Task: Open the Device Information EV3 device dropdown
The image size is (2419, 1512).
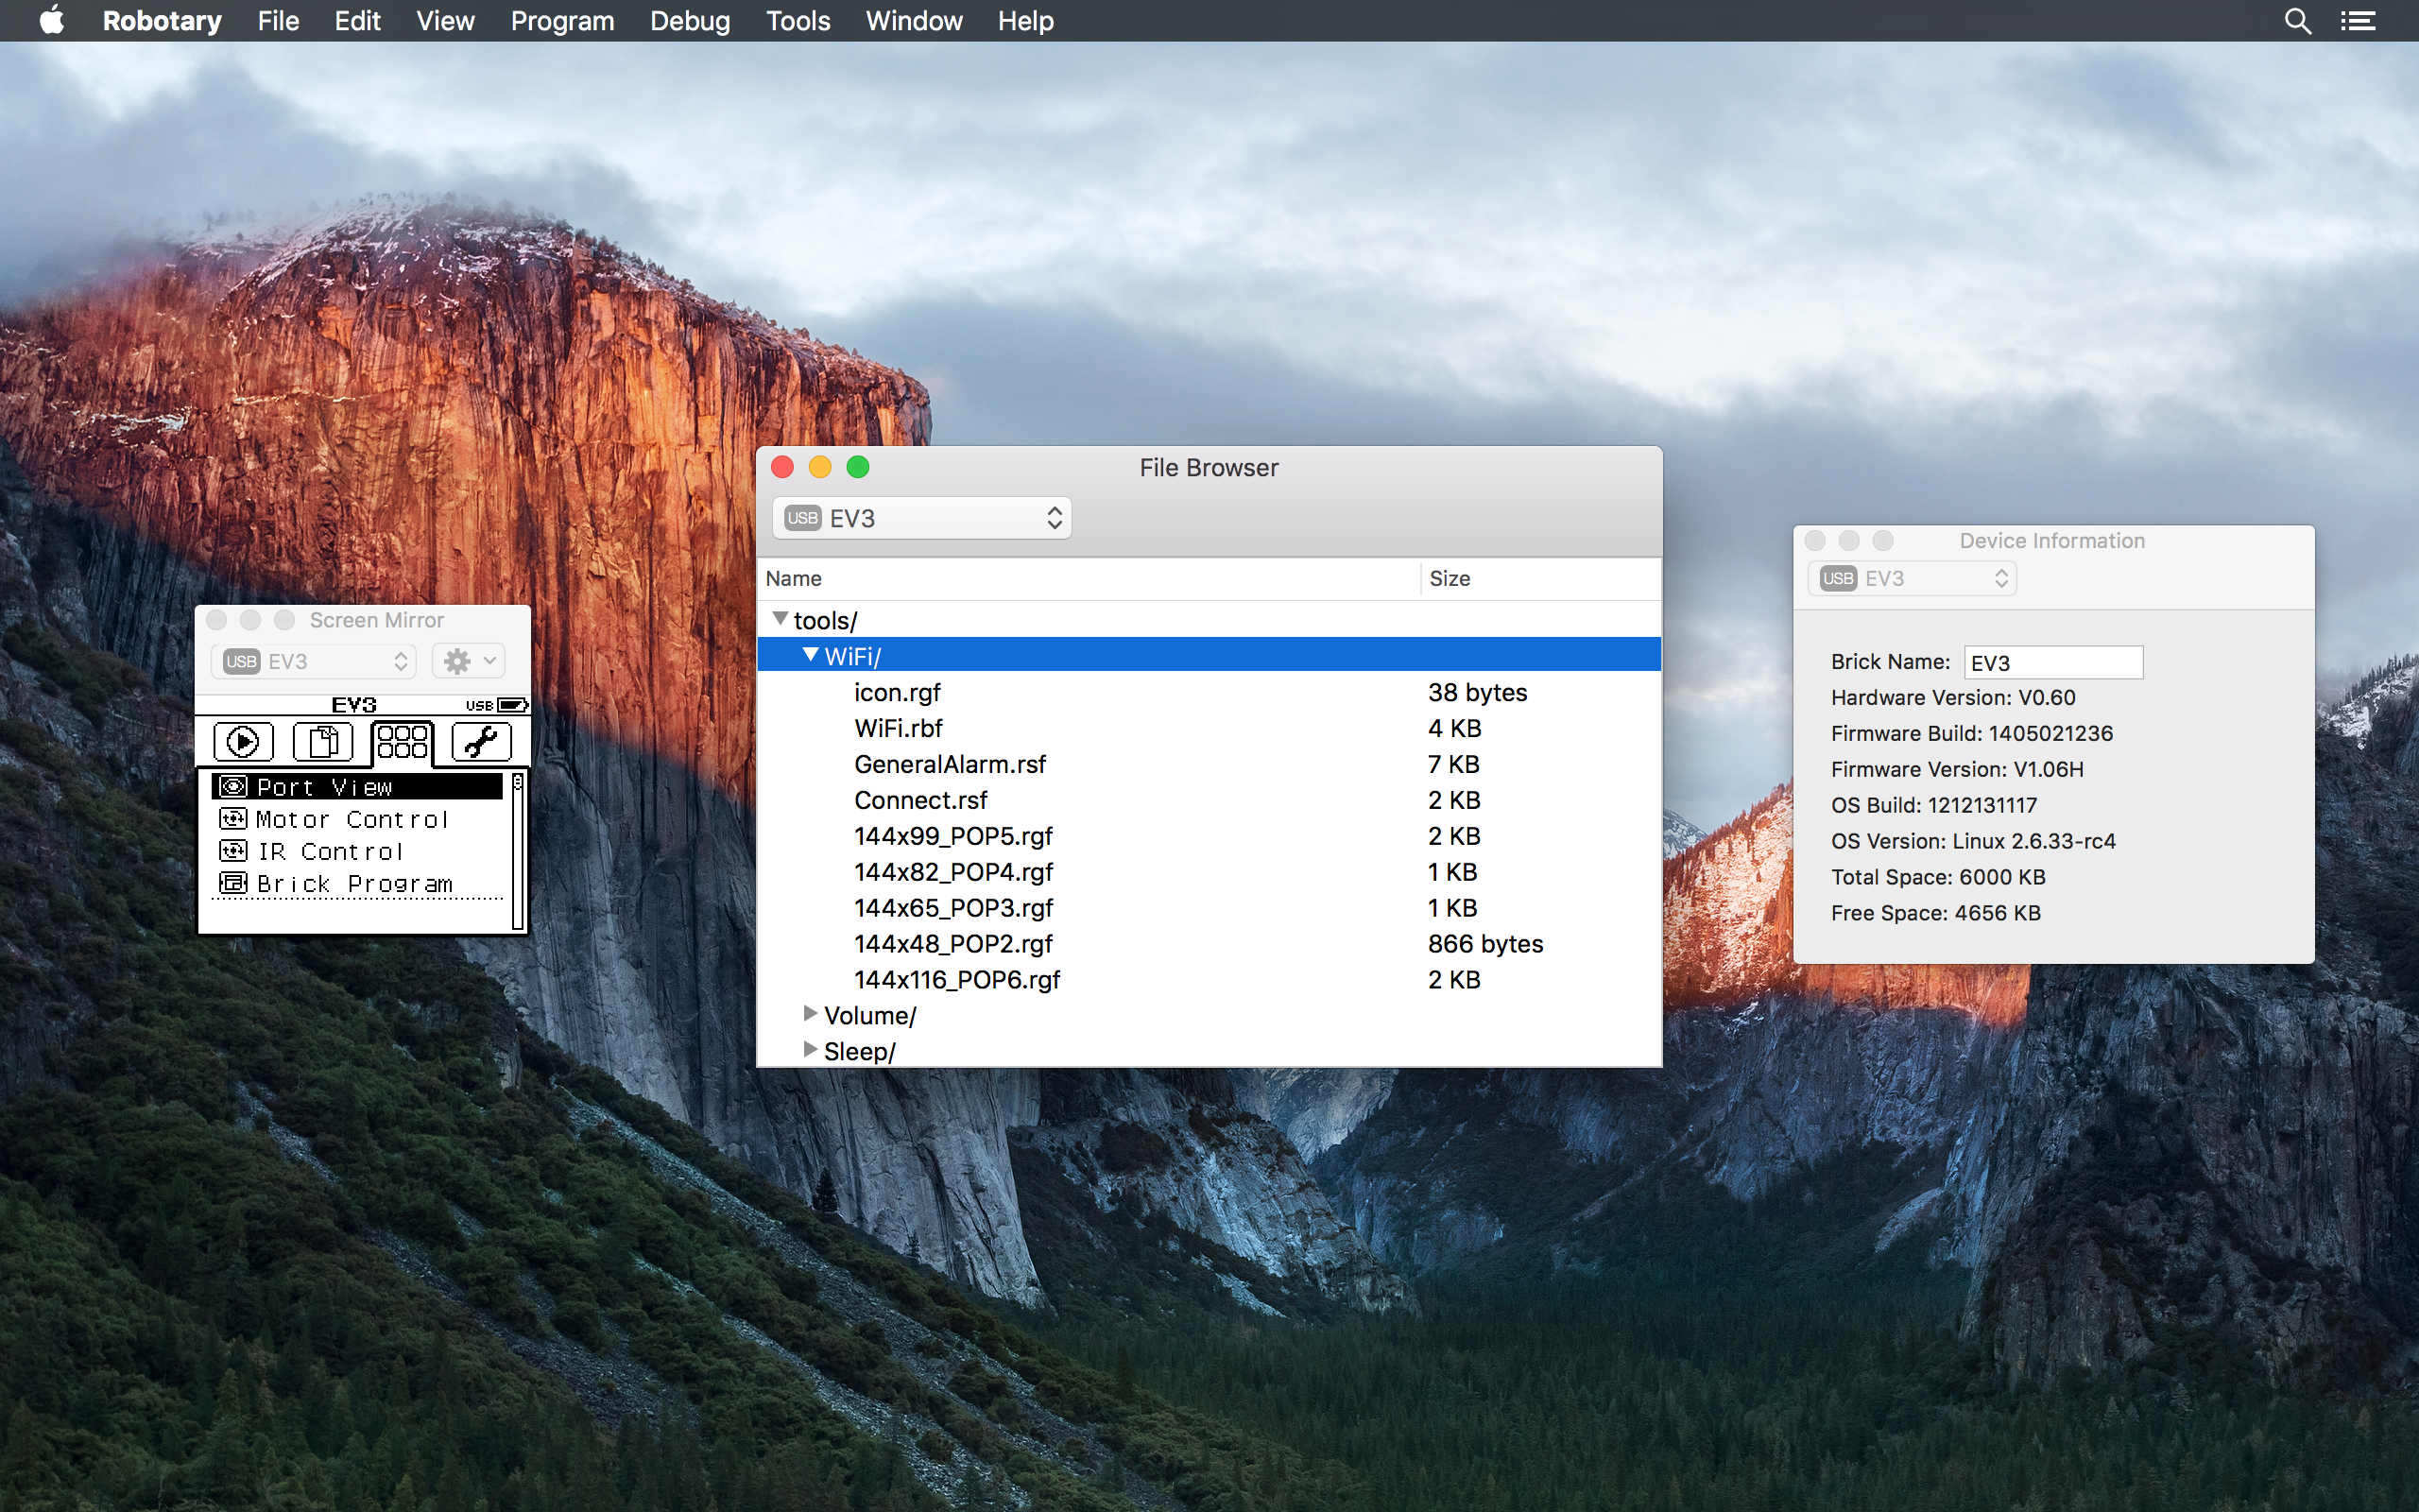Action: (x=1913, y=578)
